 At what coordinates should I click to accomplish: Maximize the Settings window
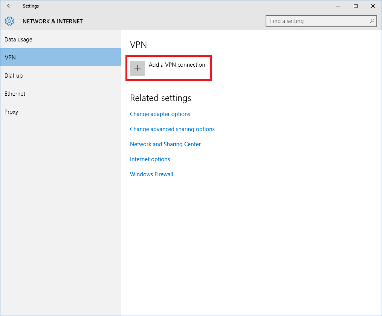[x=355, y=6]
